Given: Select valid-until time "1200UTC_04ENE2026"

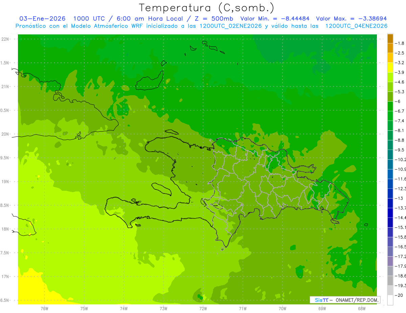Looking at the screenshot, I should click(x=356, y=26).
